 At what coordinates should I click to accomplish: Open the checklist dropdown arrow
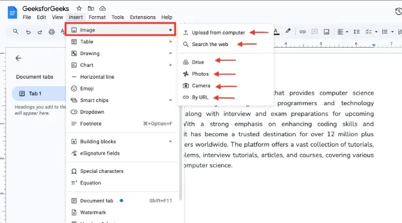click(x=376, y=32)
